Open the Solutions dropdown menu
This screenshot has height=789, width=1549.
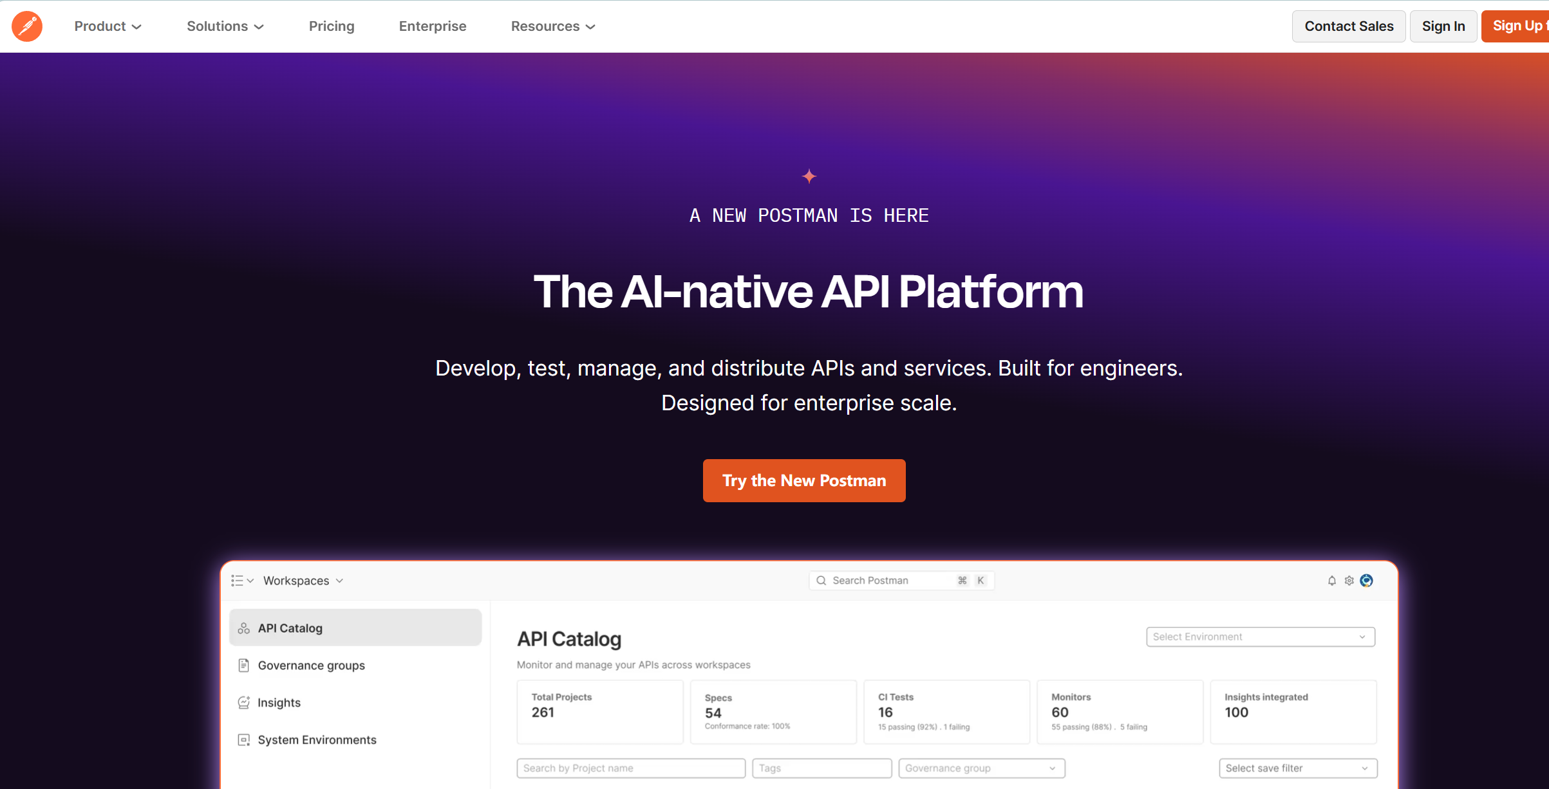point(225,26)
